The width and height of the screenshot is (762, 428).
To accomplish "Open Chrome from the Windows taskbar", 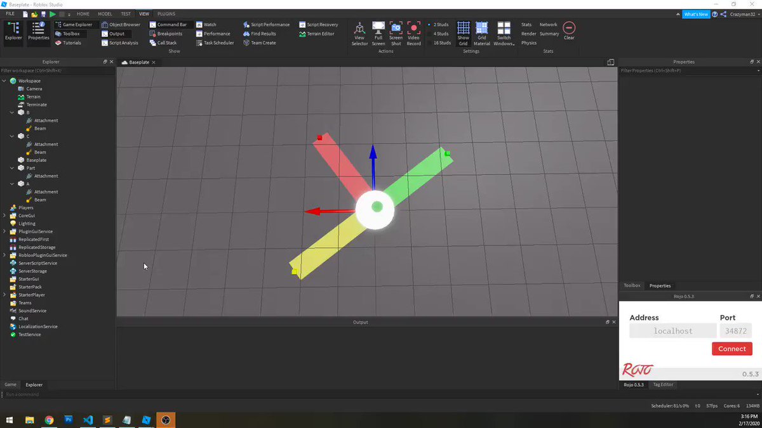I will point(49,420).
